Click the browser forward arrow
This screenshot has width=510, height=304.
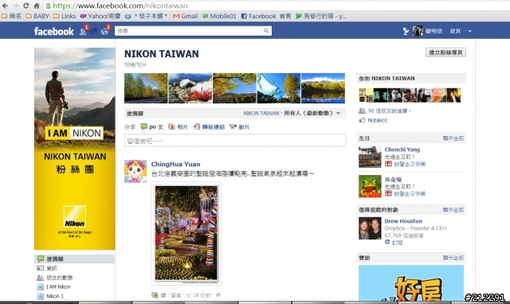tap(15, 6)
